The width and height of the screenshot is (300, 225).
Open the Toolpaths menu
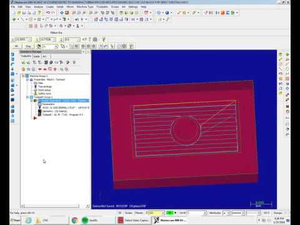(102, 7)
